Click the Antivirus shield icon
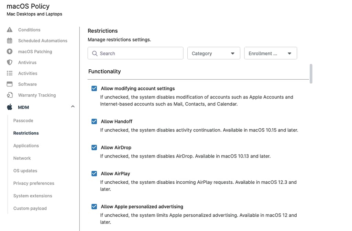Image resolution: width=352 pixels, height=231 pixels. point(10,62)
